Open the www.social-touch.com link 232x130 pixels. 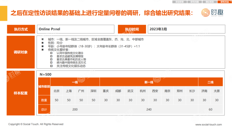pos(208,124)
